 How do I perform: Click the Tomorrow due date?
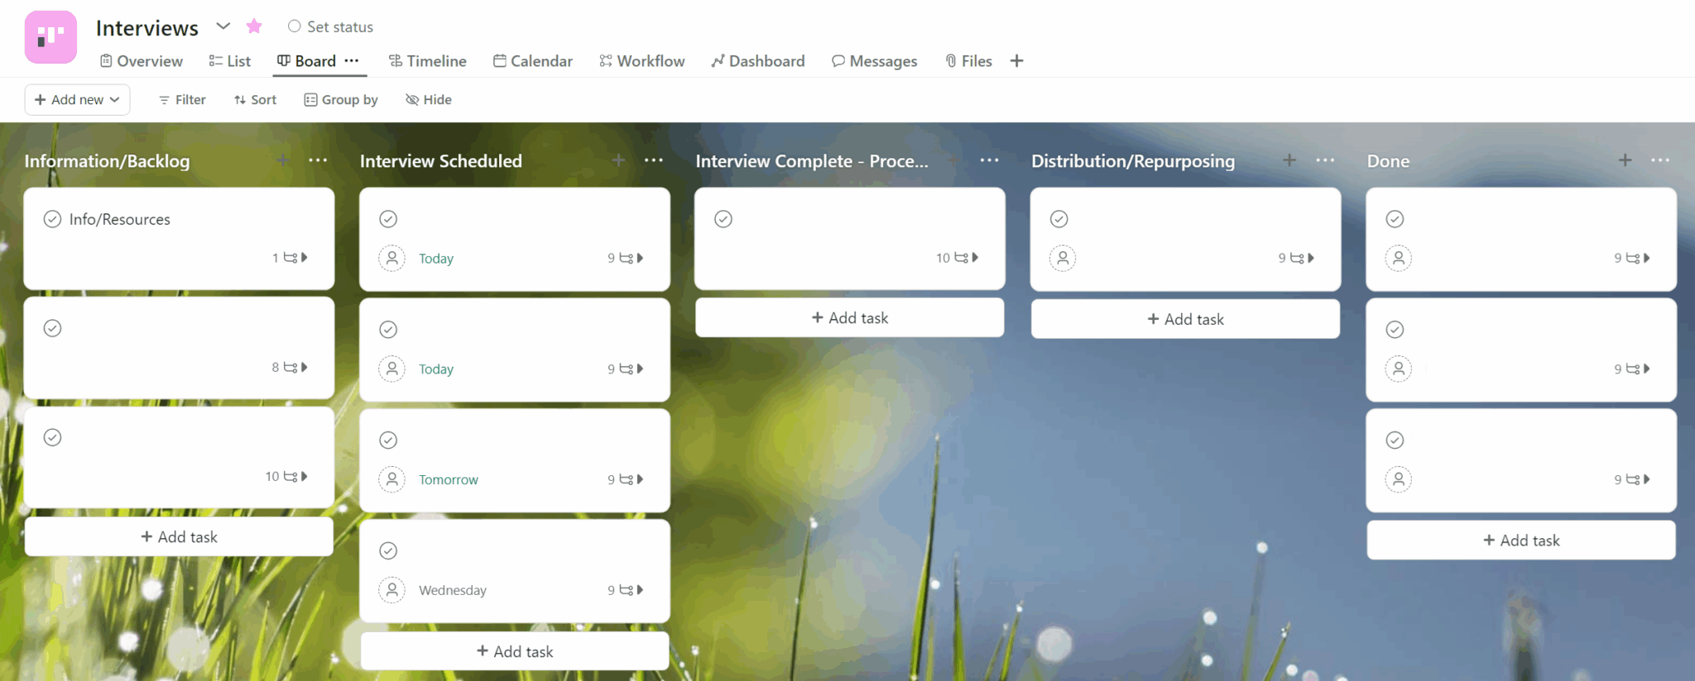tap(449, 479)
